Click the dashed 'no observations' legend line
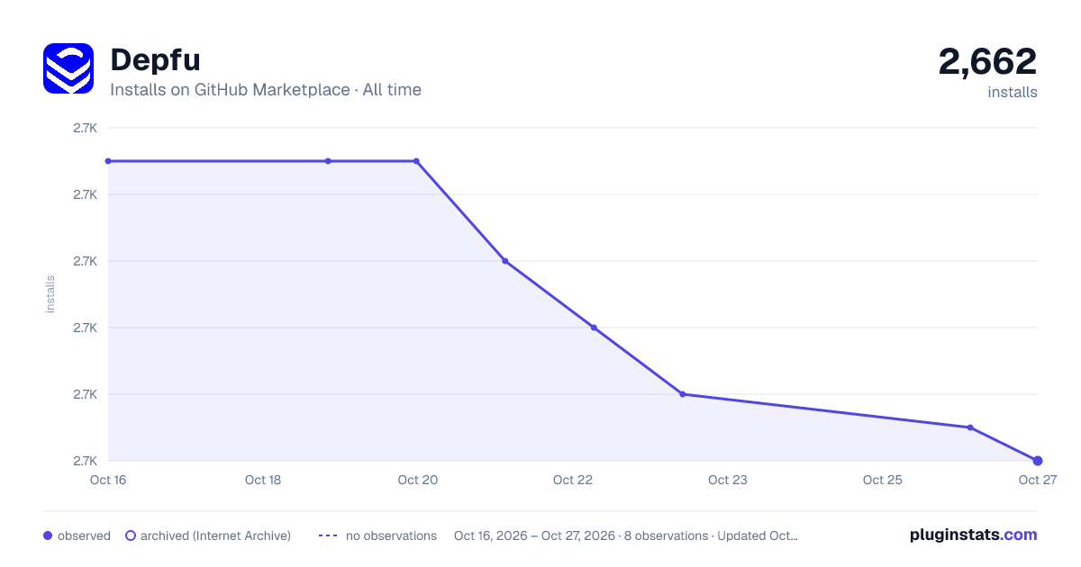Image resolution: width=1081 pixels, height=567 pixels. pyautogui.click(x=328, y=535)
